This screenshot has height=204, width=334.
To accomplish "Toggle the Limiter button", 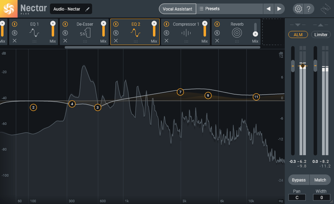I will click(321, 34).
